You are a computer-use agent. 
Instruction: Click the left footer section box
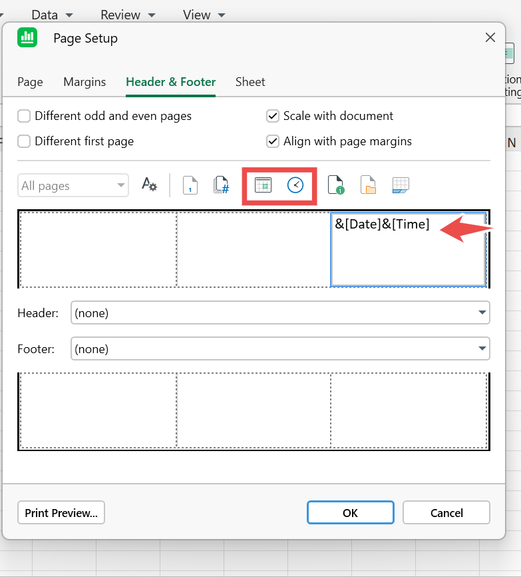point(98,410)
